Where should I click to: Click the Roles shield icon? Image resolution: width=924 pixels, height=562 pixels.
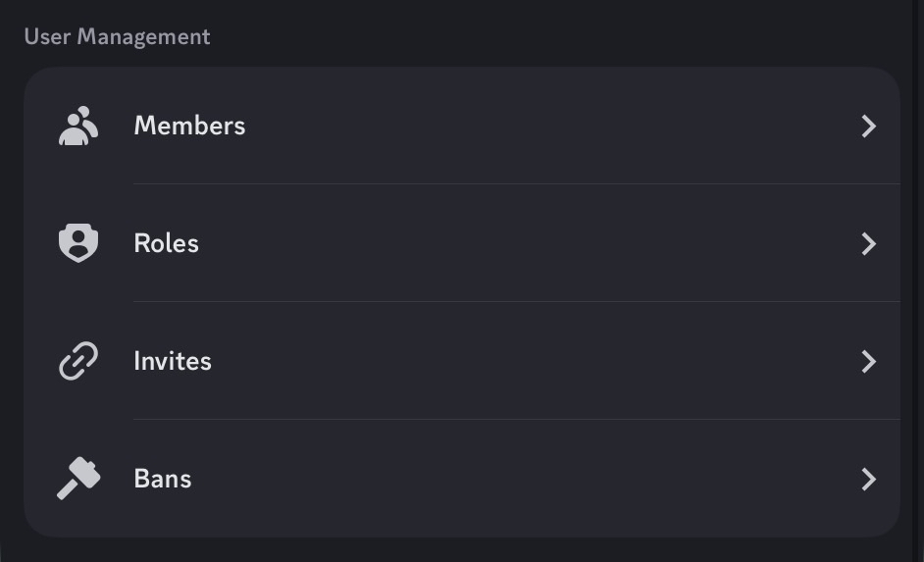click(x=78, y=243)
